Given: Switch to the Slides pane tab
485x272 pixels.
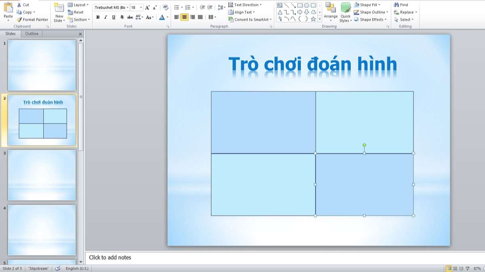Looking at the screenshot, I should pyautogui.click(x=11, y=34).
